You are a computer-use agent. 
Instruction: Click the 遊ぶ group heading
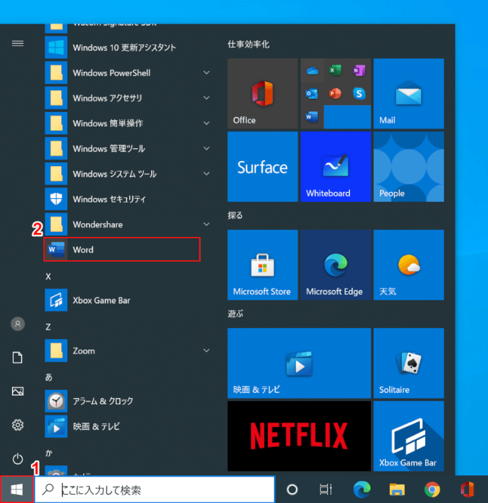[x=235, y=314]
